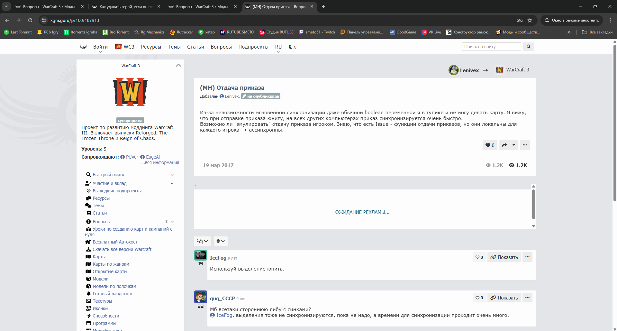Open the post more-options ellipsis menu
The height and width of the screenshot is (331, 617).
[x=525, y=145]
